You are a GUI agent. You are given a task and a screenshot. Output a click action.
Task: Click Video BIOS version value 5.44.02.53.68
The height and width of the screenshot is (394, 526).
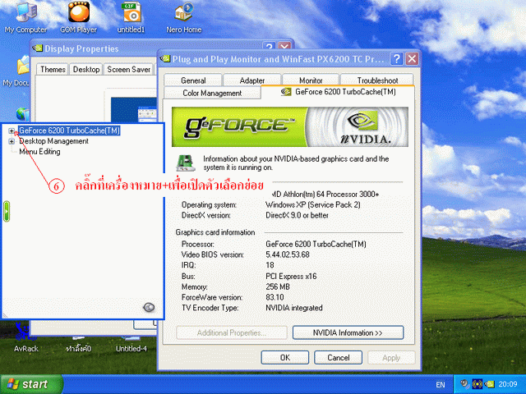click(x=288, y=254)
